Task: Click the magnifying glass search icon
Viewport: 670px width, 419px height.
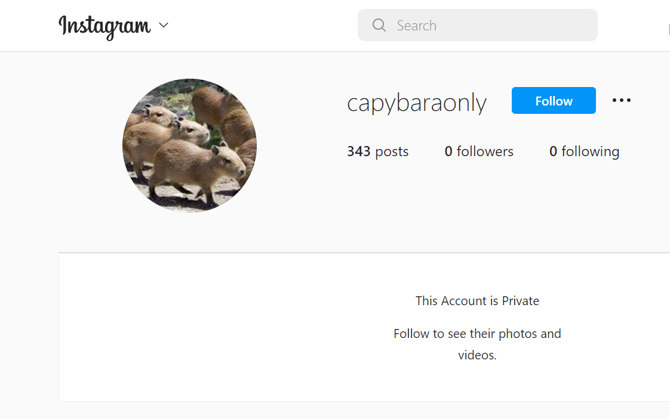Action: 379,25
